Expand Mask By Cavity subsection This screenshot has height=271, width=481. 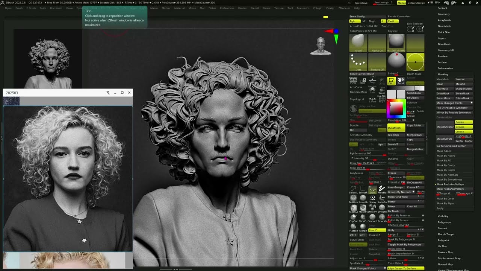(x=446, y=165)
